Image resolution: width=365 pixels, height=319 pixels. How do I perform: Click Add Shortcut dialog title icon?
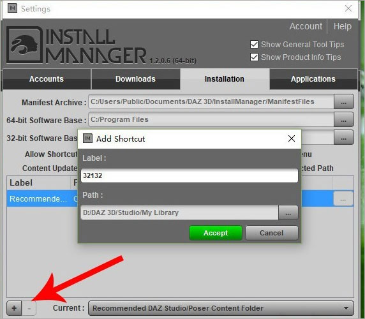(x=88, y=138)
